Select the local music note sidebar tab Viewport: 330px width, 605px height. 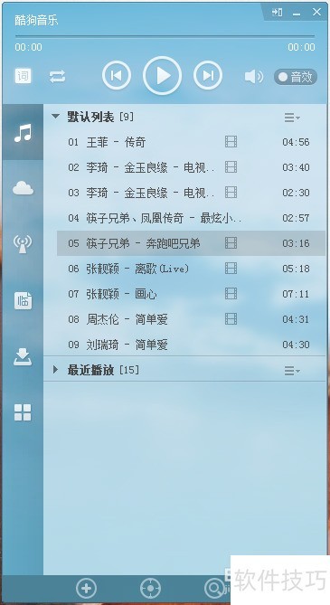coord(23,133)
